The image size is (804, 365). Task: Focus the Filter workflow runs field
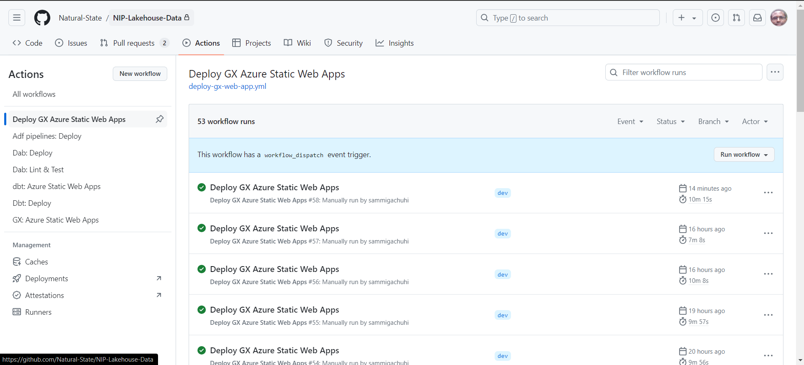click(684, 72)
